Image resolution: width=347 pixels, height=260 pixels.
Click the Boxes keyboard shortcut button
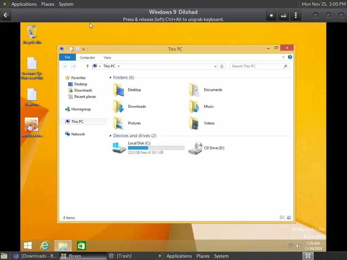coord(284,15)
